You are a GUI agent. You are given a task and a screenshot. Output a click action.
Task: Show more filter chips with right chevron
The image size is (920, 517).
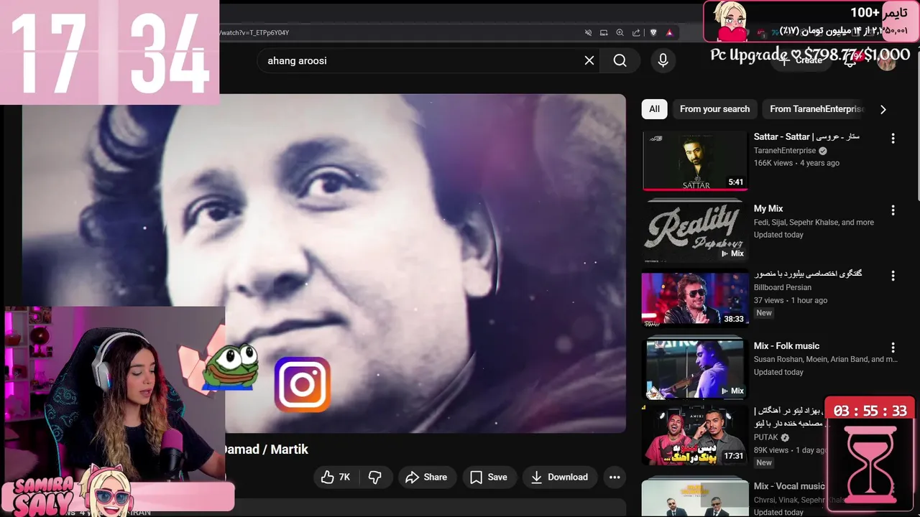coord(883,109)
